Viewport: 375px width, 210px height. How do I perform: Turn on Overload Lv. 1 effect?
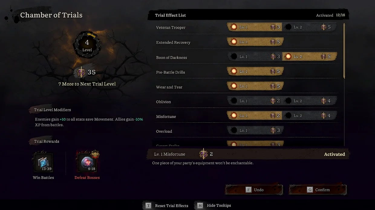(255, 131)
